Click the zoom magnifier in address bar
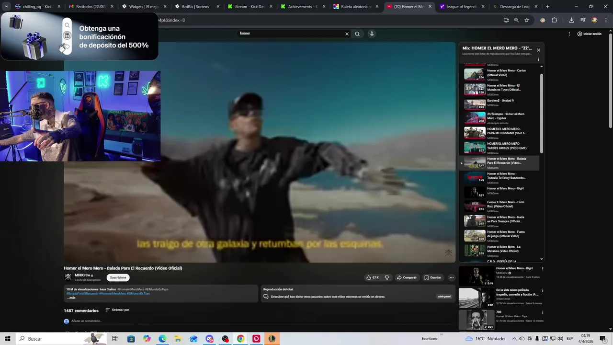The image size is (613, 345). [x=516, y=20]
